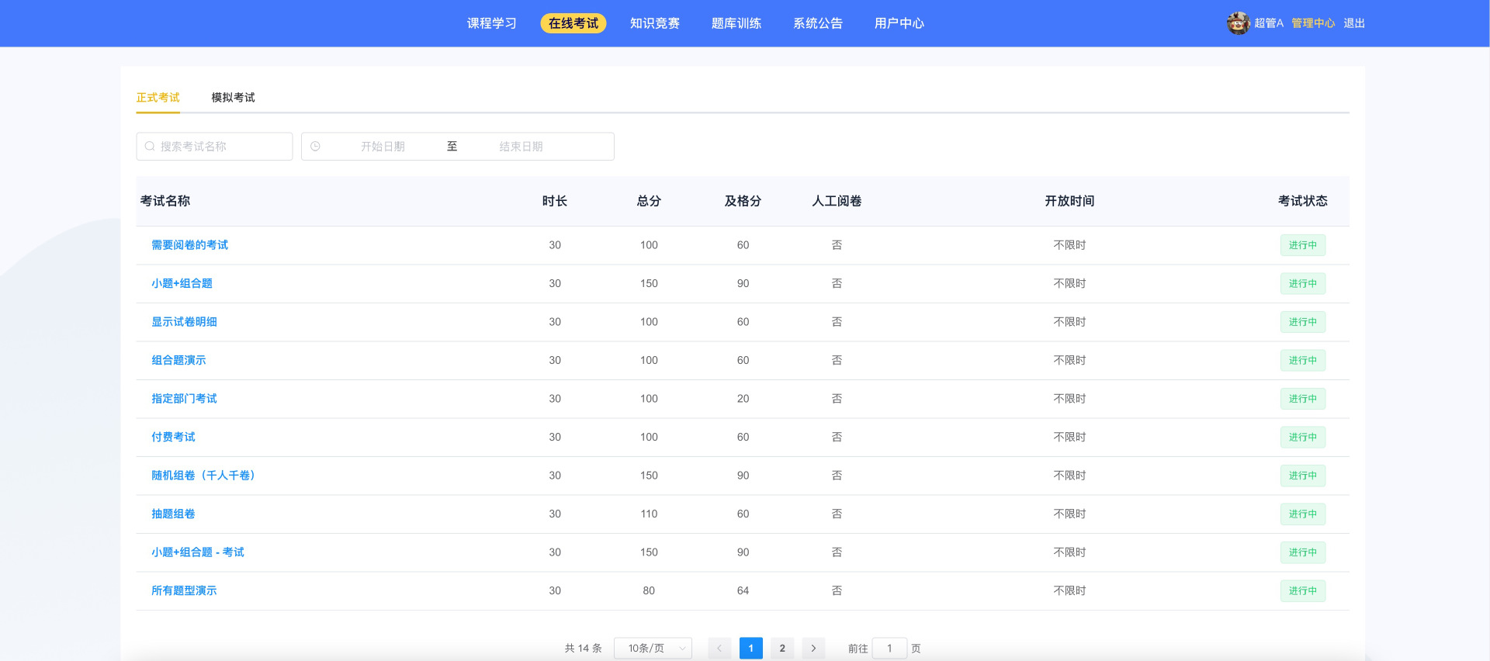
Task: Switch to 模拟考试 tab
Action: (x=233, y=97)
